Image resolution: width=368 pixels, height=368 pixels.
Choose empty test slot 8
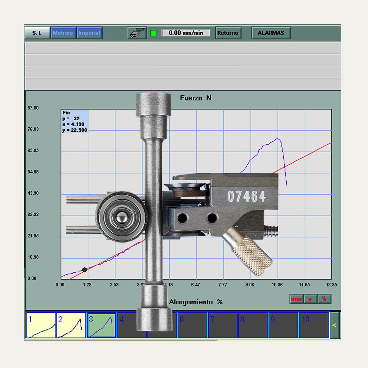tap(253, 325)
